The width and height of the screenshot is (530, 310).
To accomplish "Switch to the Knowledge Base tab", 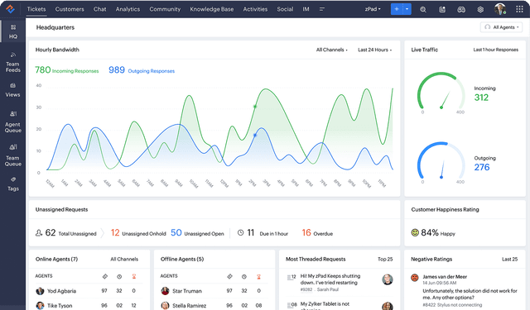I will click(x=212, y=9).
